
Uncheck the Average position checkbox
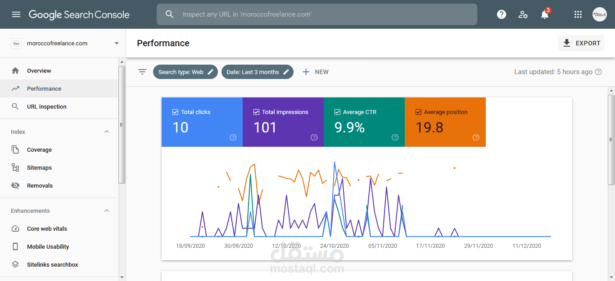(x=419, y=112)
